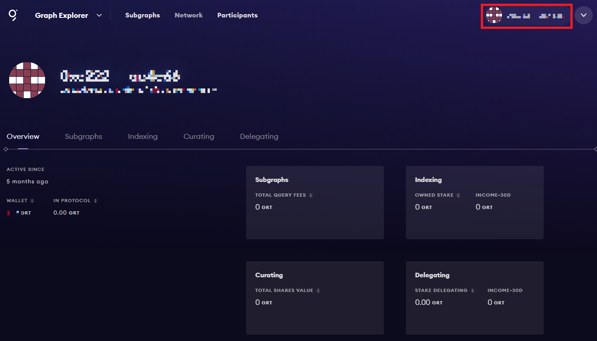Select the Curating profile tab
The image size is (597, 341).
[198, 136]
